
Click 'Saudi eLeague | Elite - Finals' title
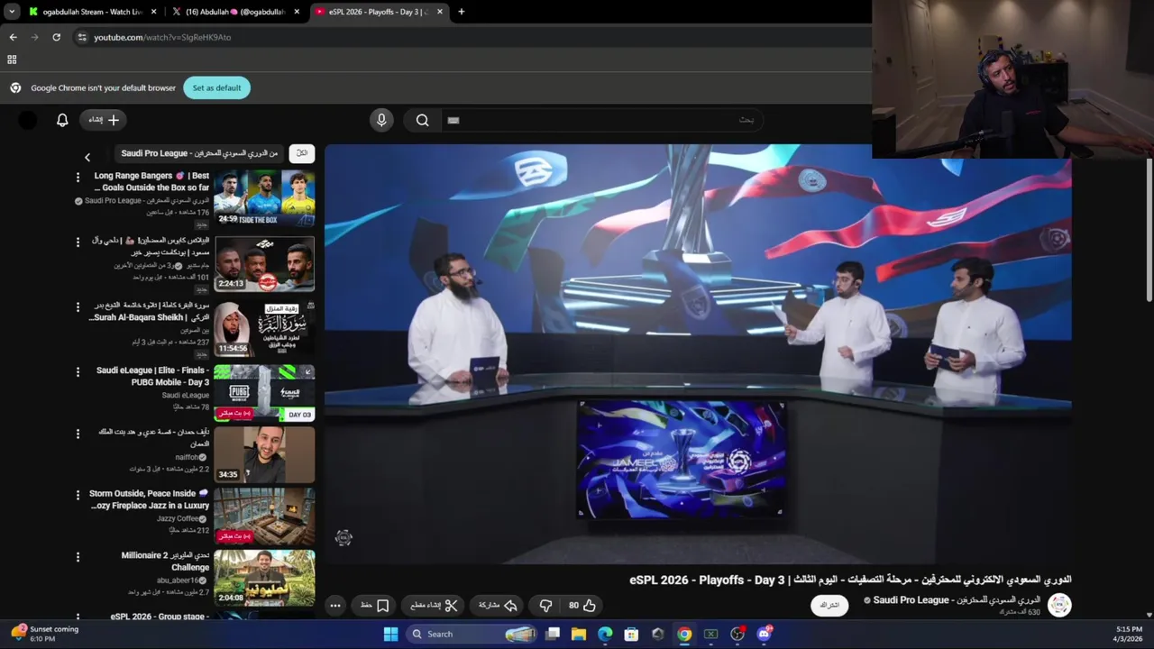click(x=152, y=376)
